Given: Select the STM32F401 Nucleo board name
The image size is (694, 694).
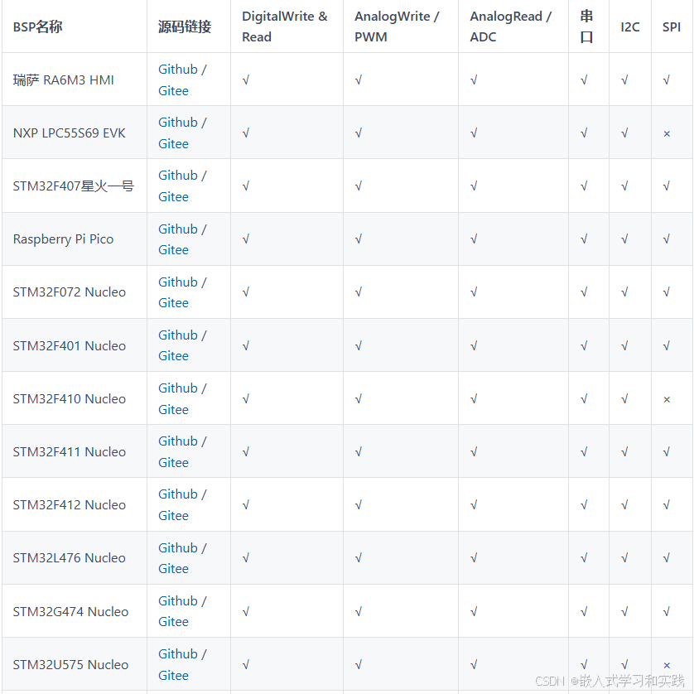Looking at the screenshot, I should (69, 346).
